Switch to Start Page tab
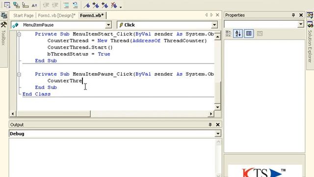Image resolution: width=314 pixels, height=177 pixels. [x=23, y=15]
